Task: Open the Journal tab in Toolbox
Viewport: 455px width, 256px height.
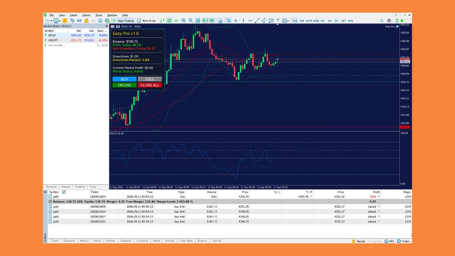Action: click(x=217, y=241)
